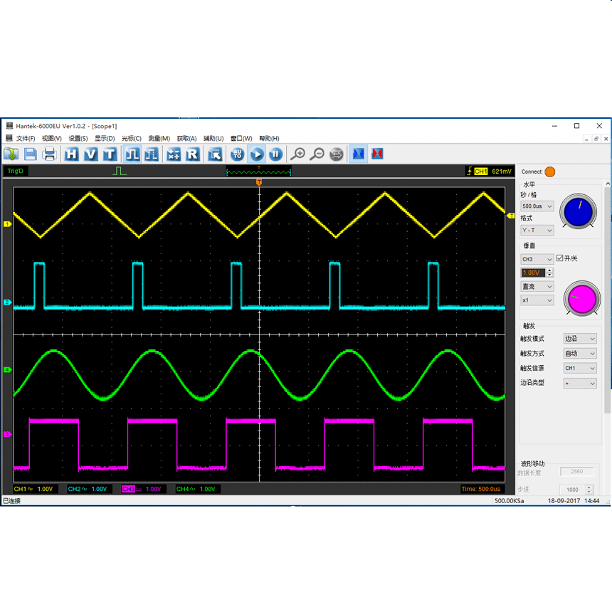Click the zoom in magnifier icon
This screenshot has height=612, width=612.
[297, 154]
